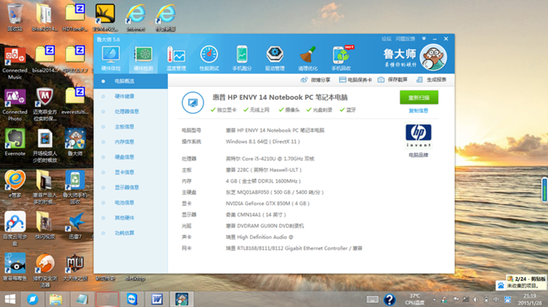Open 百度云同步盘 desktop shortcut
The image size is (548, 307).
[x=14, y=229]
